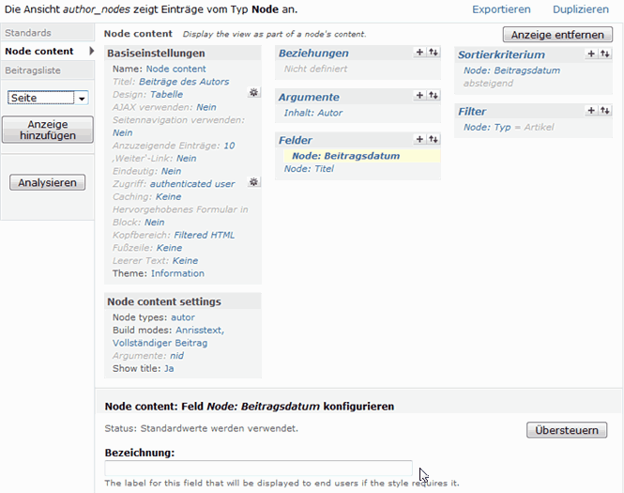Image resolution: width=624 pixels, height=493 pixels.
Task: Click the Anzeige entfernen button
Action: [557, 35]
